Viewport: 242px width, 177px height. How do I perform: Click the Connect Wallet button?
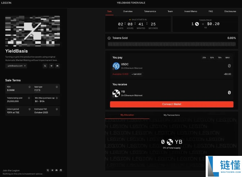click(x=172, y=104)
